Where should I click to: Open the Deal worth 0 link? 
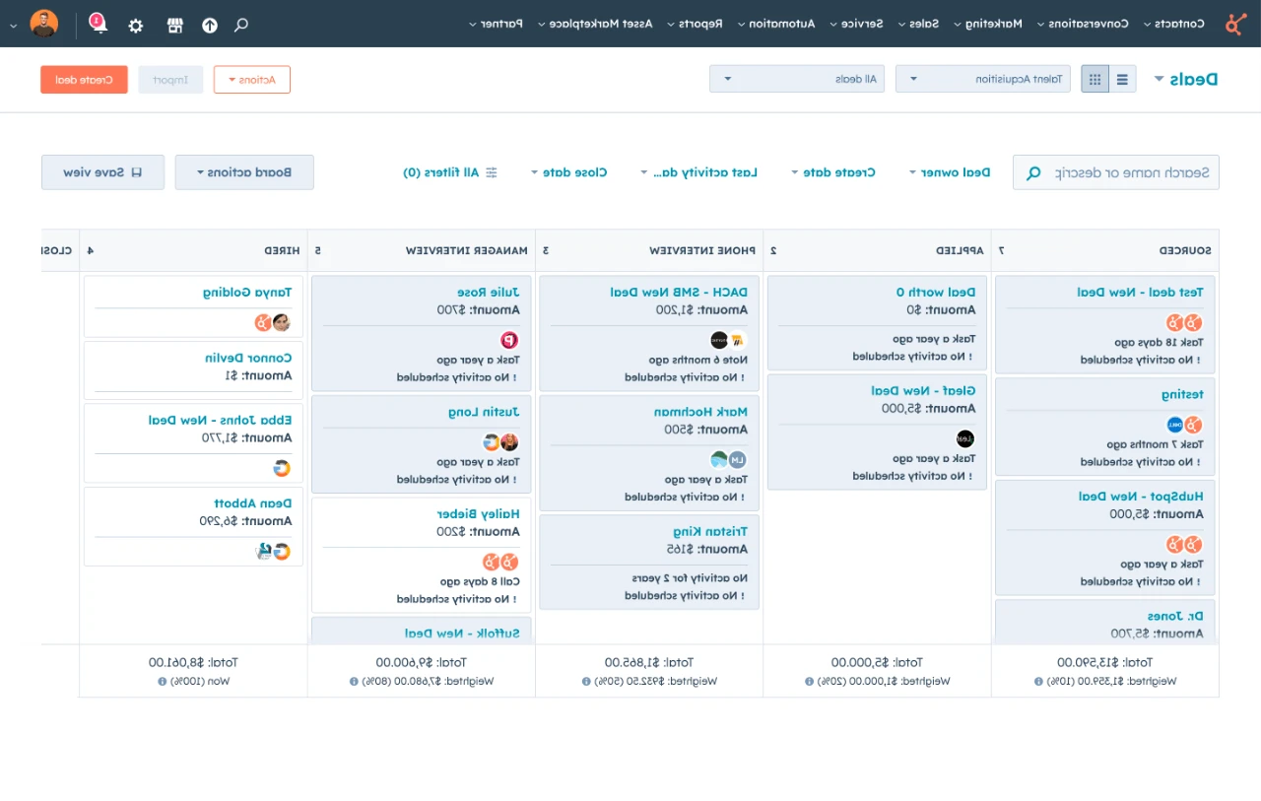936,293
